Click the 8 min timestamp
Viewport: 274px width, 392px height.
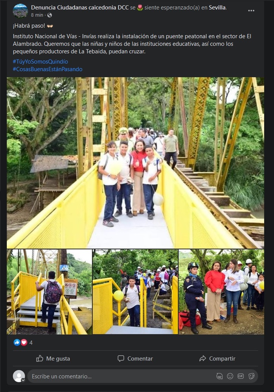(37, 15)
